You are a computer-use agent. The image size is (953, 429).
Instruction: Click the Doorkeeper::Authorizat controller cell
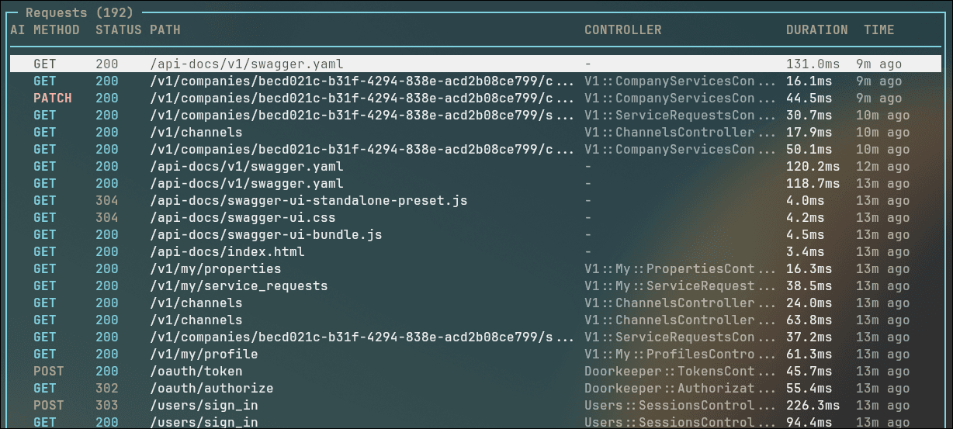click(680, 389)
